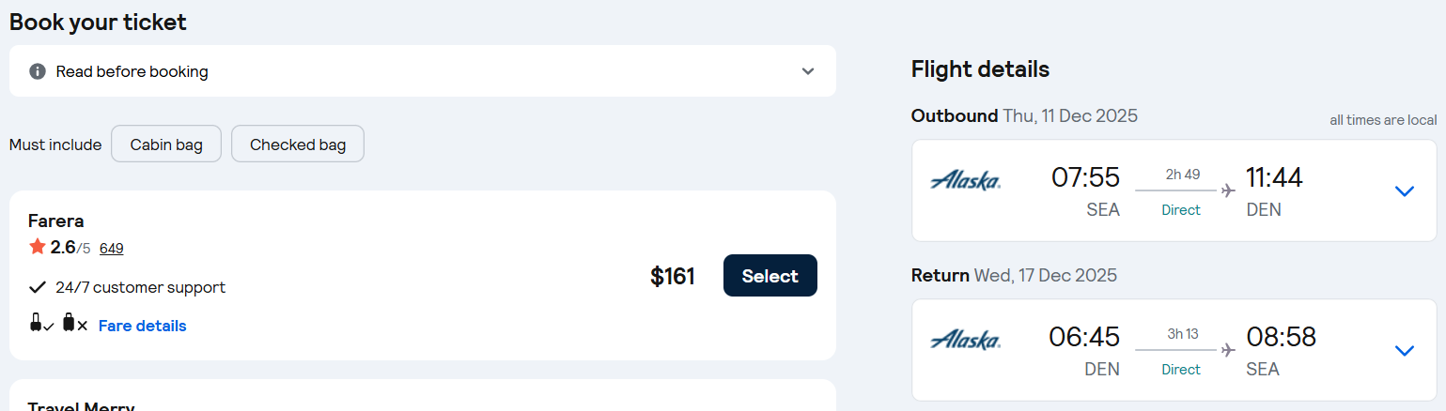Click the $161 price for Farera
The image size is (1446, 411).
pos(672,276)
